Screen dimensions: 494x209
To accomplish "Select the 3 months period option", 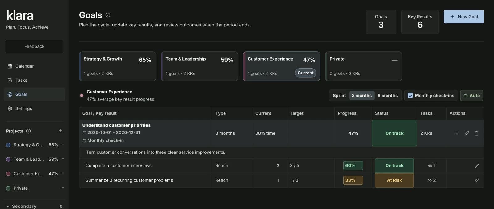I will pyautogui.click(x=362, y=96).
